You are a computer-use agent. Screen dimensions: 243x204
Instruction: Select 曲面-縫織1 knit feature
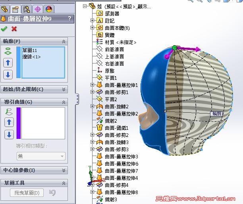[x=117, y=128]
